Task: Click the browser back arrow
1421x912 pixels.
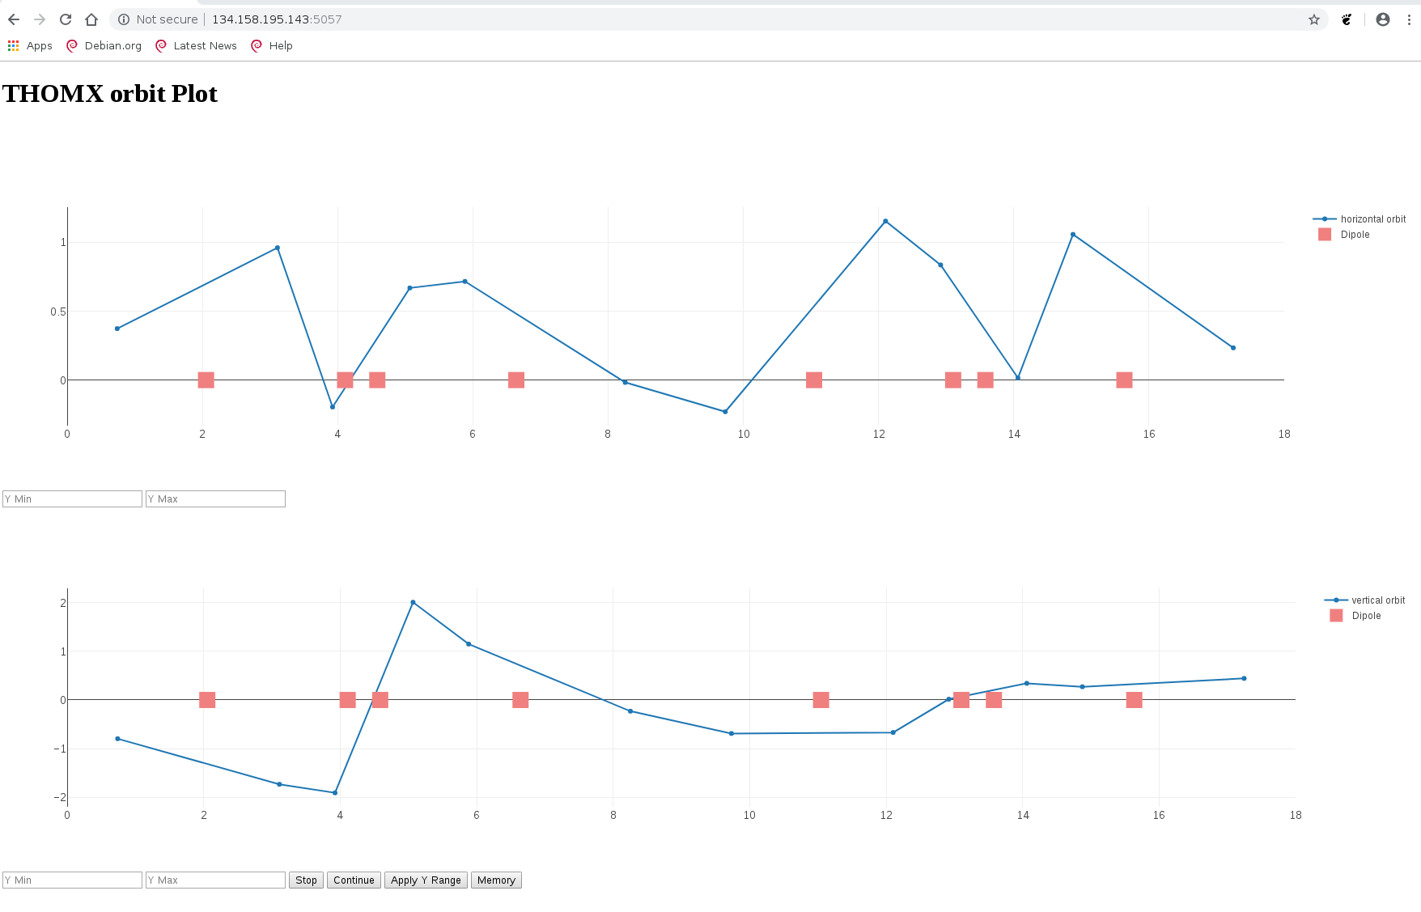Action: click(x=14, y=19)
